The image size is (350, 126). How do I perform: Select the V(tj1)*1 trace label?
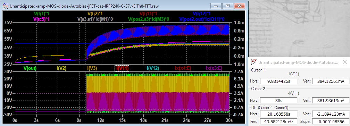click(x=42, y=14)
